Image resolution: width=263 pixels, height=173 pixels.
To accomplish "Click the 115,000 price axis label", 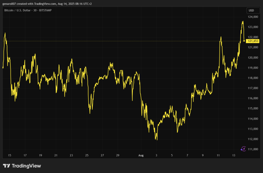I will point(253,108).
